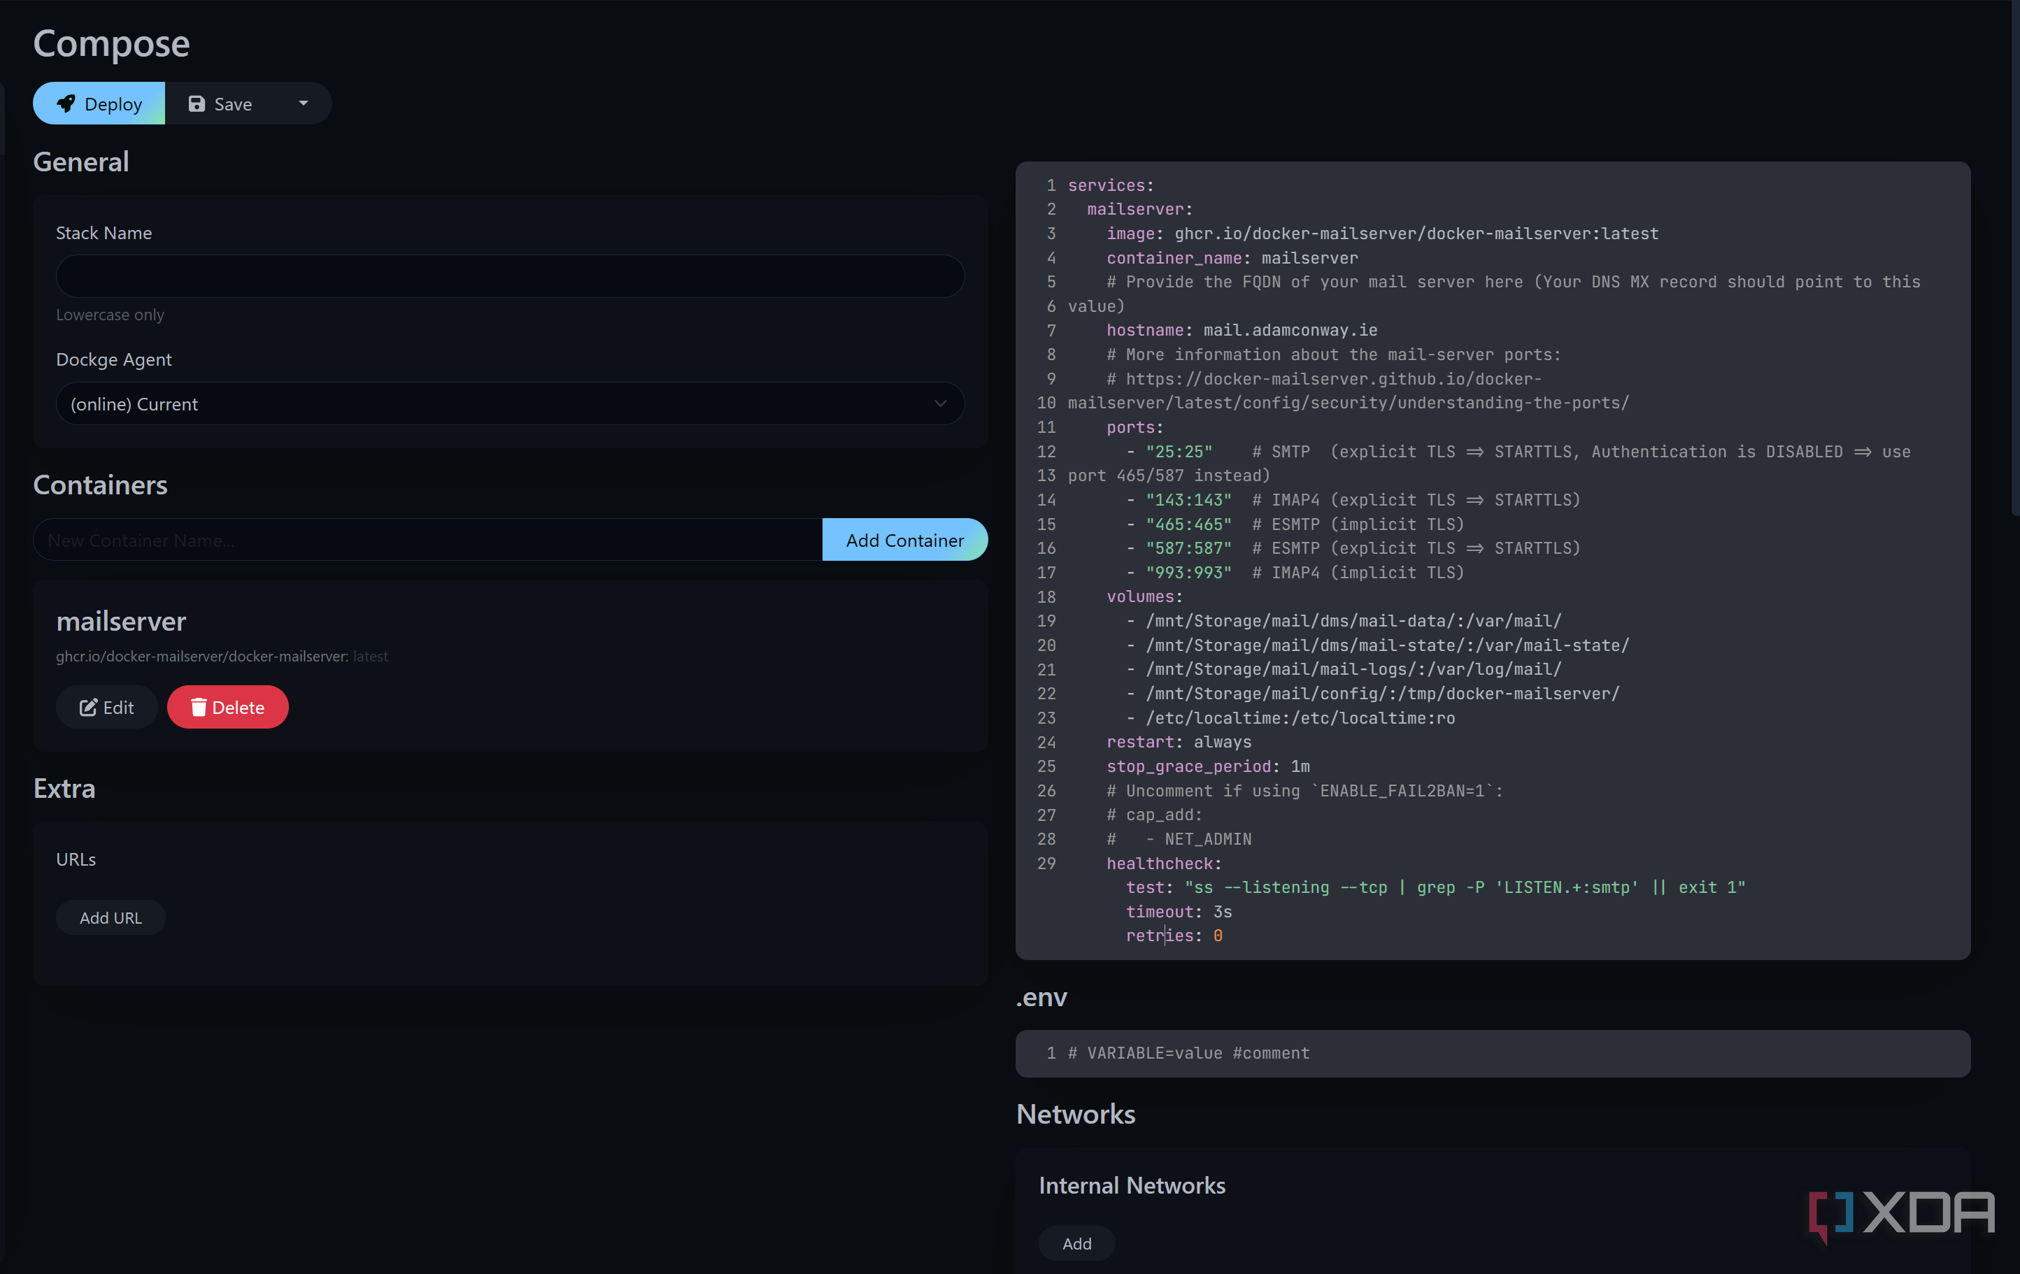This screenshot has width=2020, height=1274.
Task: Click the stop_grace_period: 1m line
Action: (1208, 766)
